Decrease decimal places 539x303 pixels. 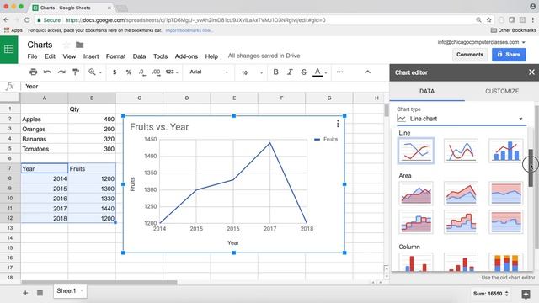tap(141, 72)
